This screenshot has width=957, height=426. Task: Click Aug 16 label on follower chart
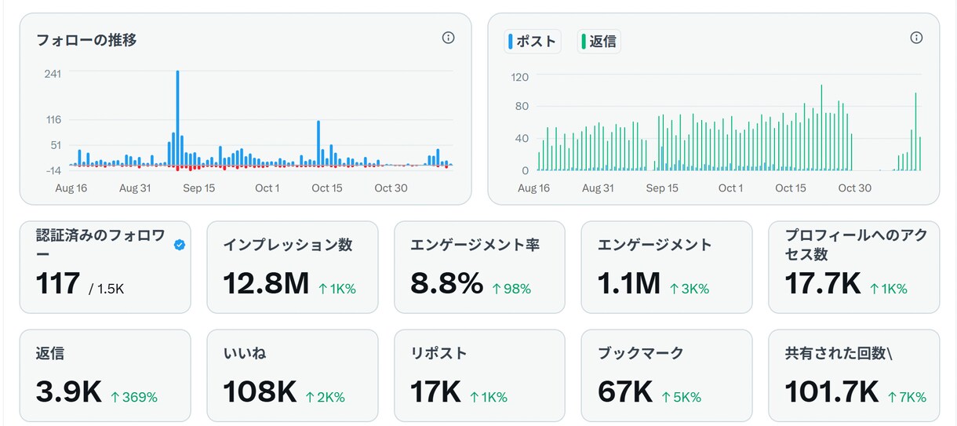pyautogui.click(x=71, y=188)
